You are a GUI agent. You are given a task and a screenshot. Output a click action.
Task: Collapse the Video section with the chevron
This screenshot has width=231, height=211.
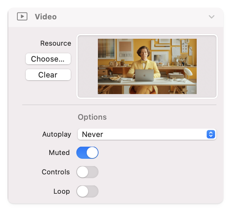(211, 17)
